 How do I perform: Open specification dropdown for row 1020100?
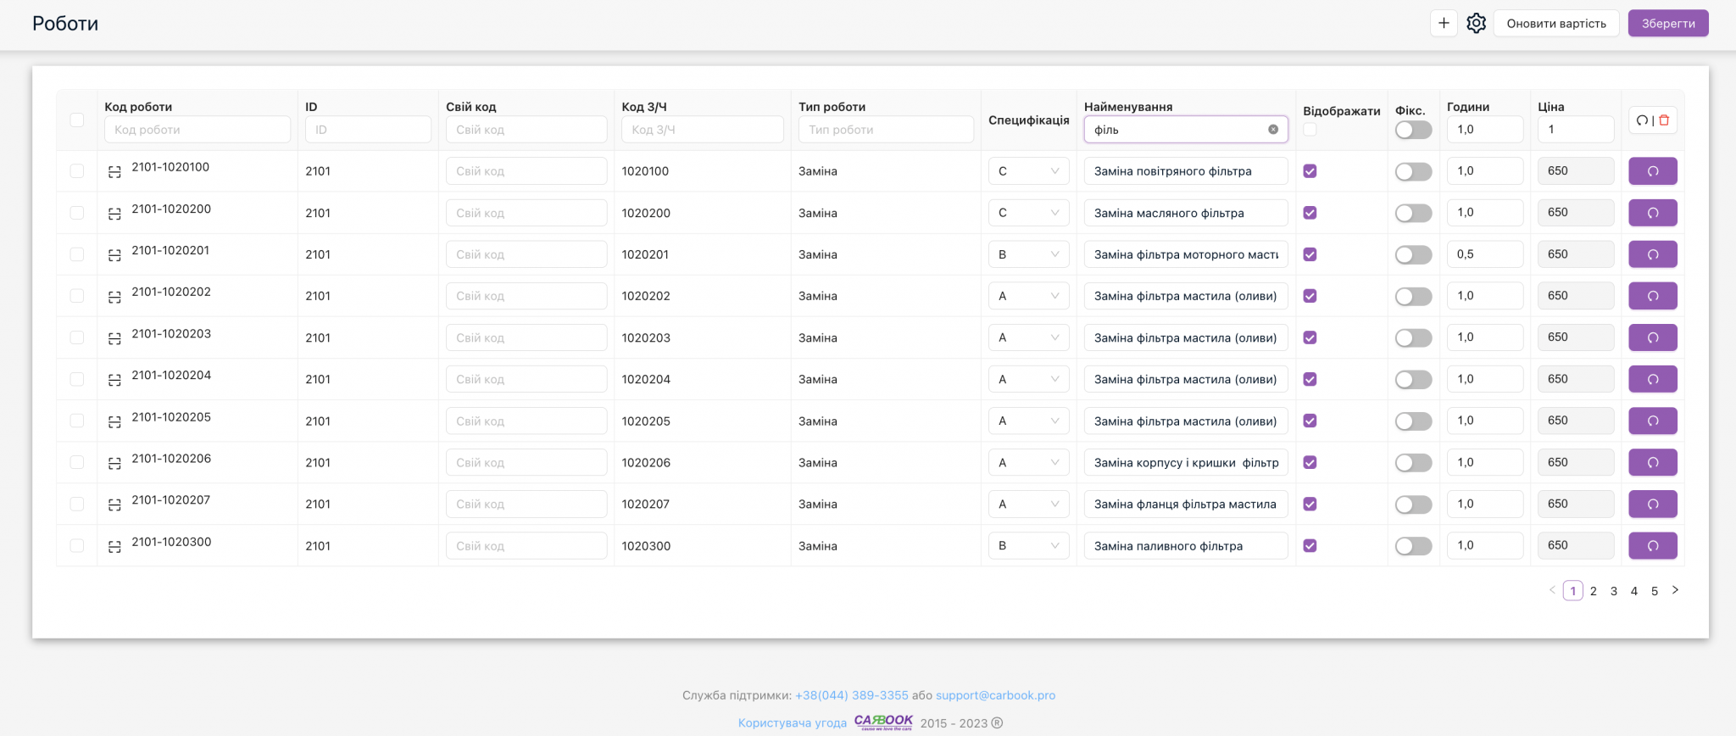(x=1028, y=171)
